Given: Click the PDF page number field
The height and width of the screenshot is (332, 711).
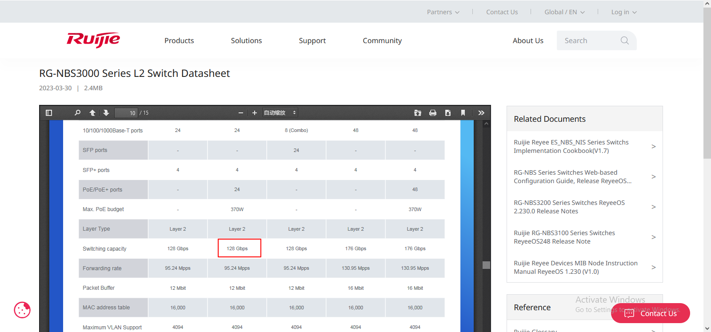Looking at the screenshot, I should pos(126,113).
